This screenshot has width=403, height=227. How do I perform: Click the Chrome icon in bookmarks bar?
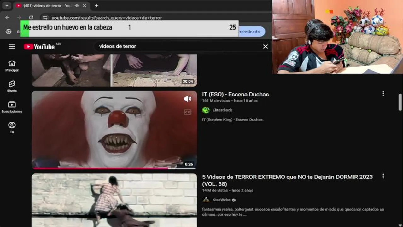coord(9,32)
